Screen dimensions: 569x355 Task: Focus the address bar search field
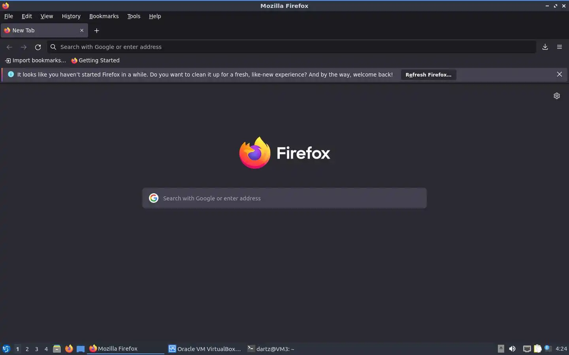tap(292, 47)
